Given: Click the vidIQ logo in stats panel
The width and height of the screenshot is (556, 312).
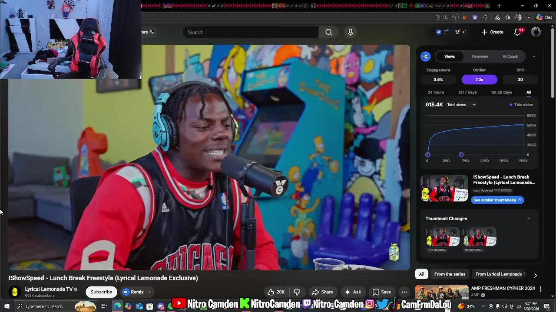Looking at the screenshot, I should click(x=426, y=56).
